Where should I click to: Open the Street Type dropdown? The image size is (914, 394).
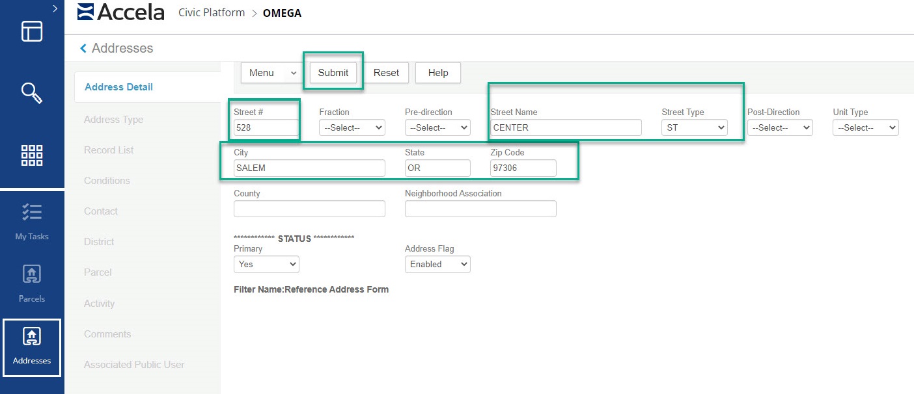[x=694, y=128]
